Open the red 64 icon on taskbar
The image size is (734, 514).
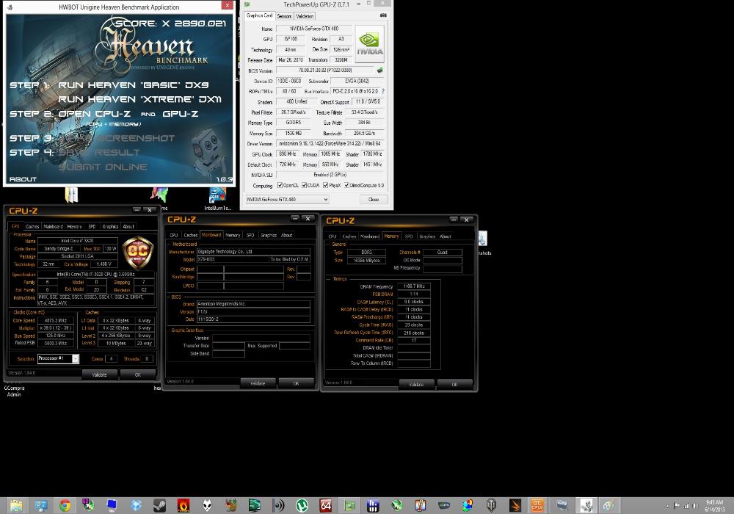point(326,505)
